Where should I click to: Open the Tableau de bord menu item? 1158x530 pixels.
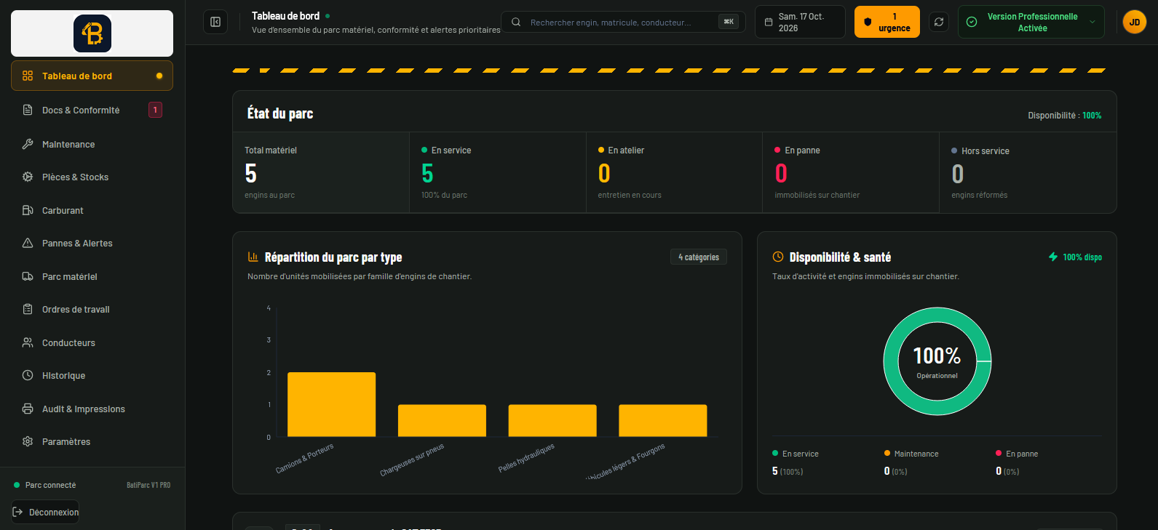coord(92,76)
